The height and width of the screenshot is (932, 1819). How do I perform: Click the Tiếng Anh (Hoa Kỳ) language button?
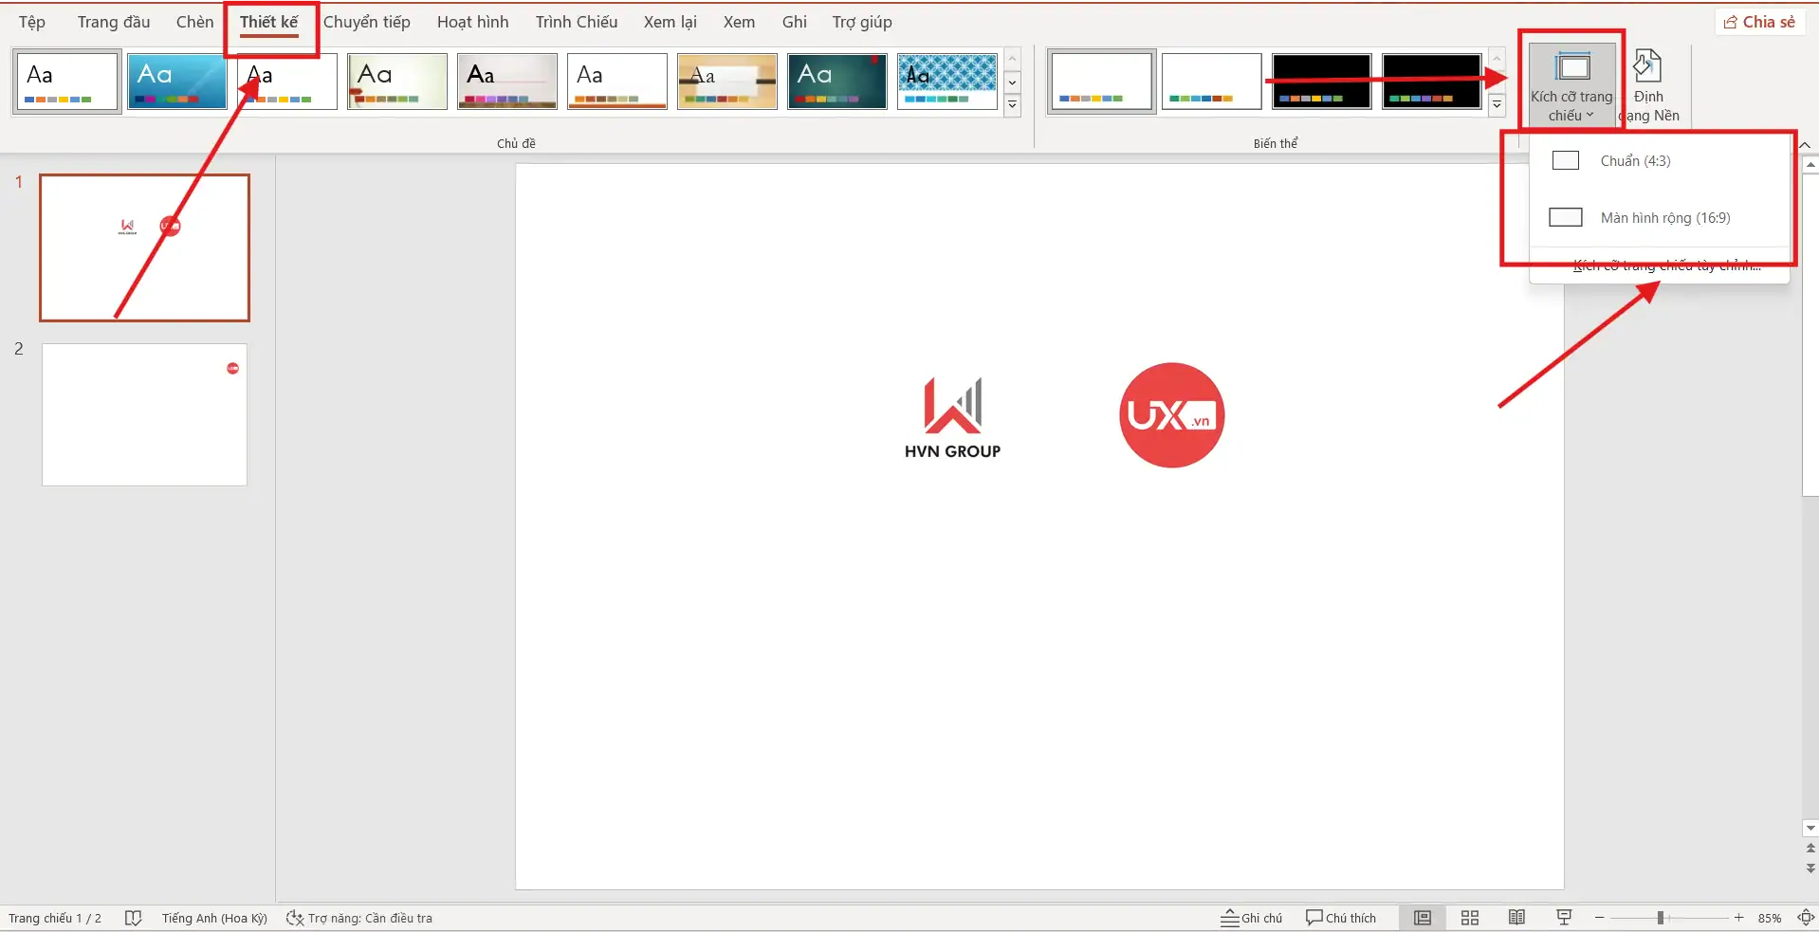point(214,918)
